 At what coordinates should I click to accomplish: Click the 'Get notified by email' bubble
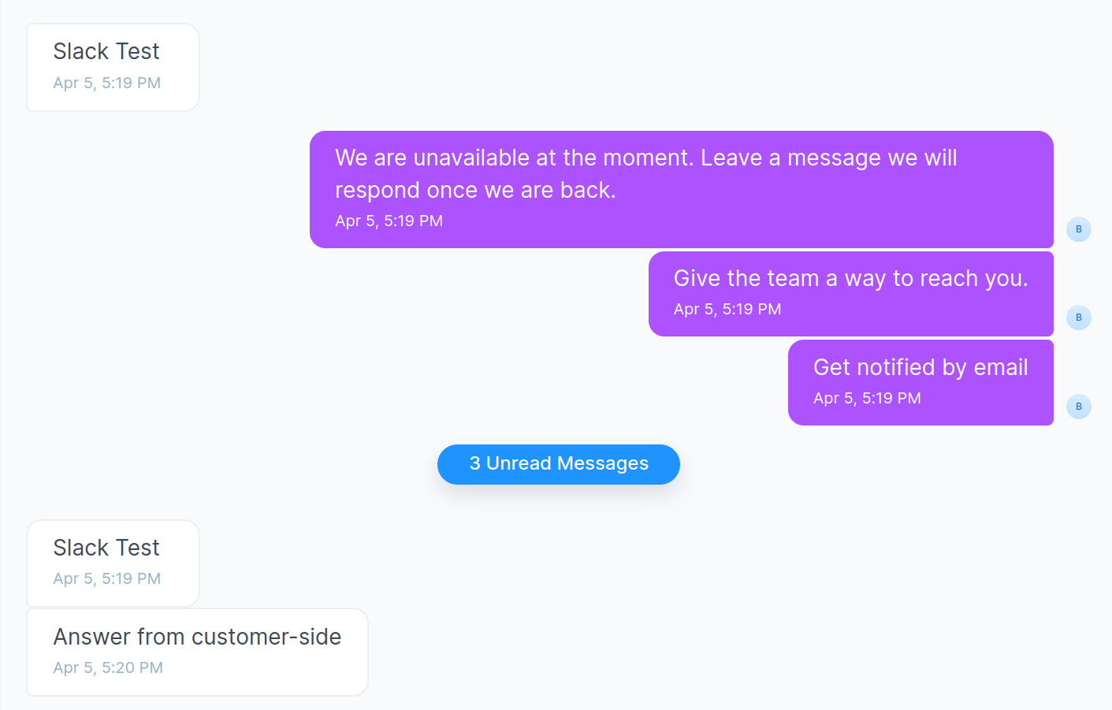coord(920,382)
